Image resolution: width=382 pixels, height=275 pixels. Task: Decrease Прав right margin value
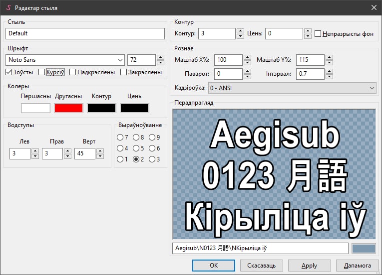[x=67, y=156]
